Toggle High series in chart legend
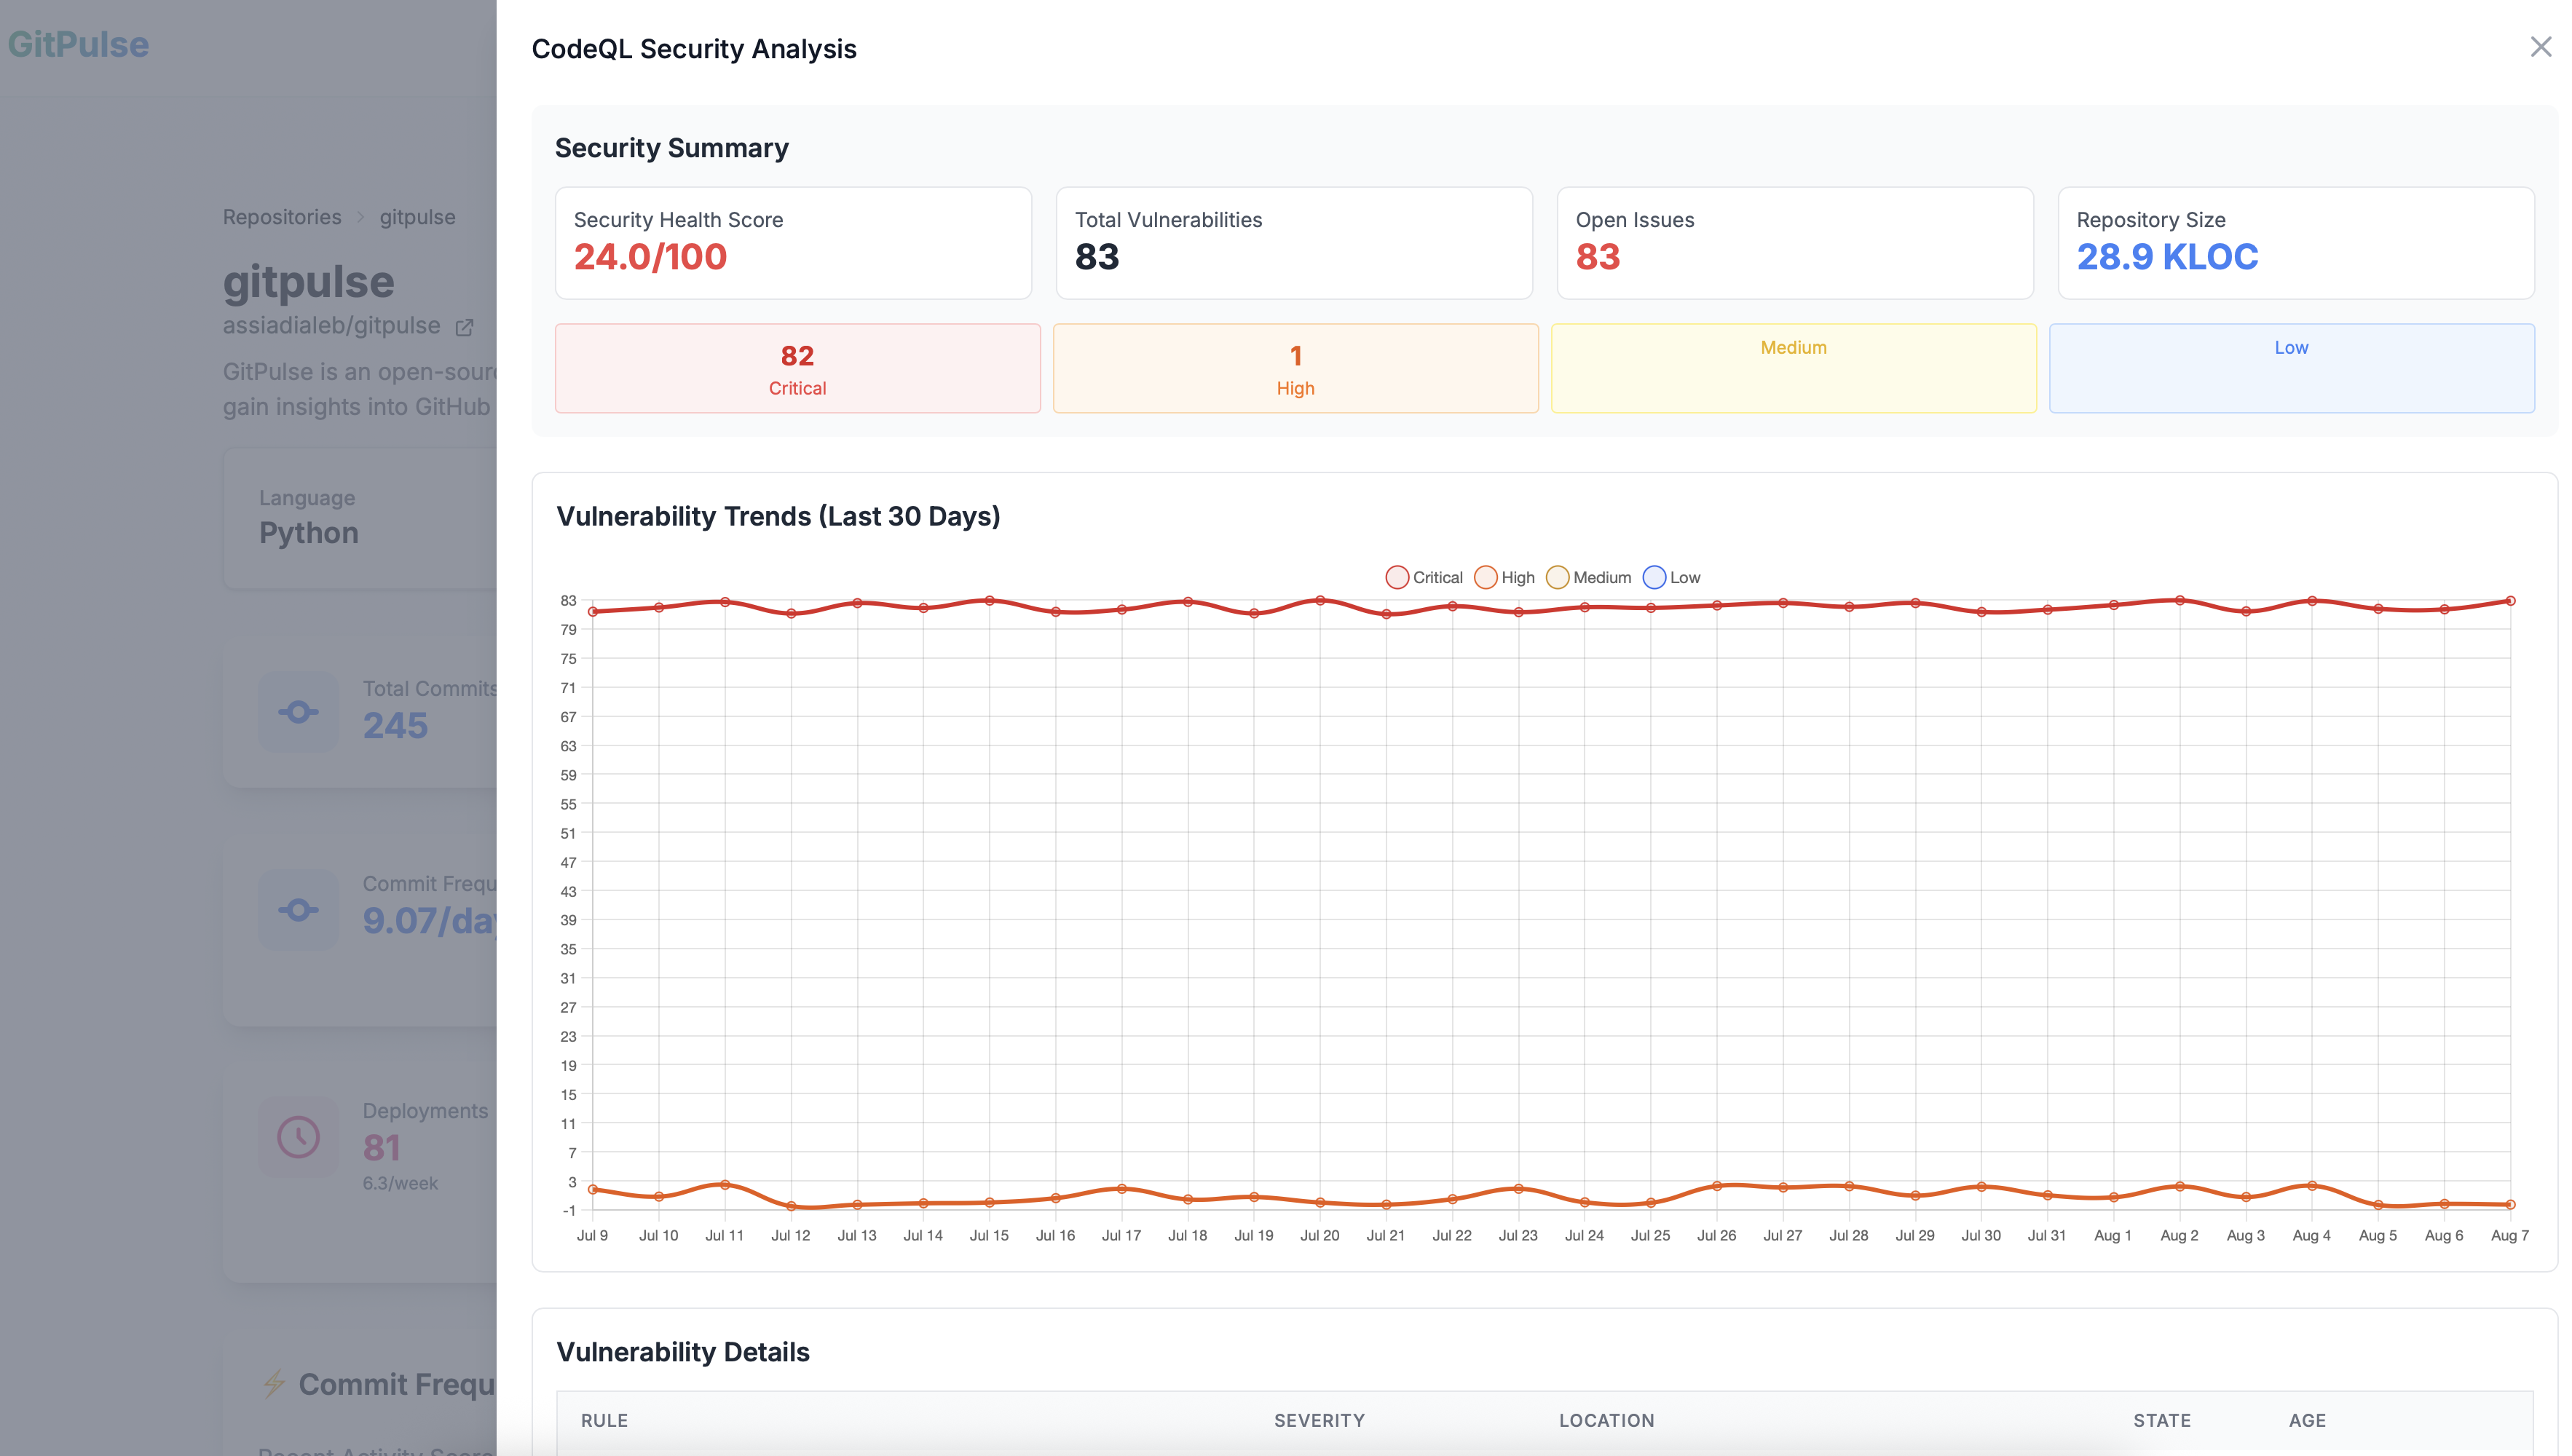2572x1456 pixels. pyautogui.click(x=1505, y=578)
